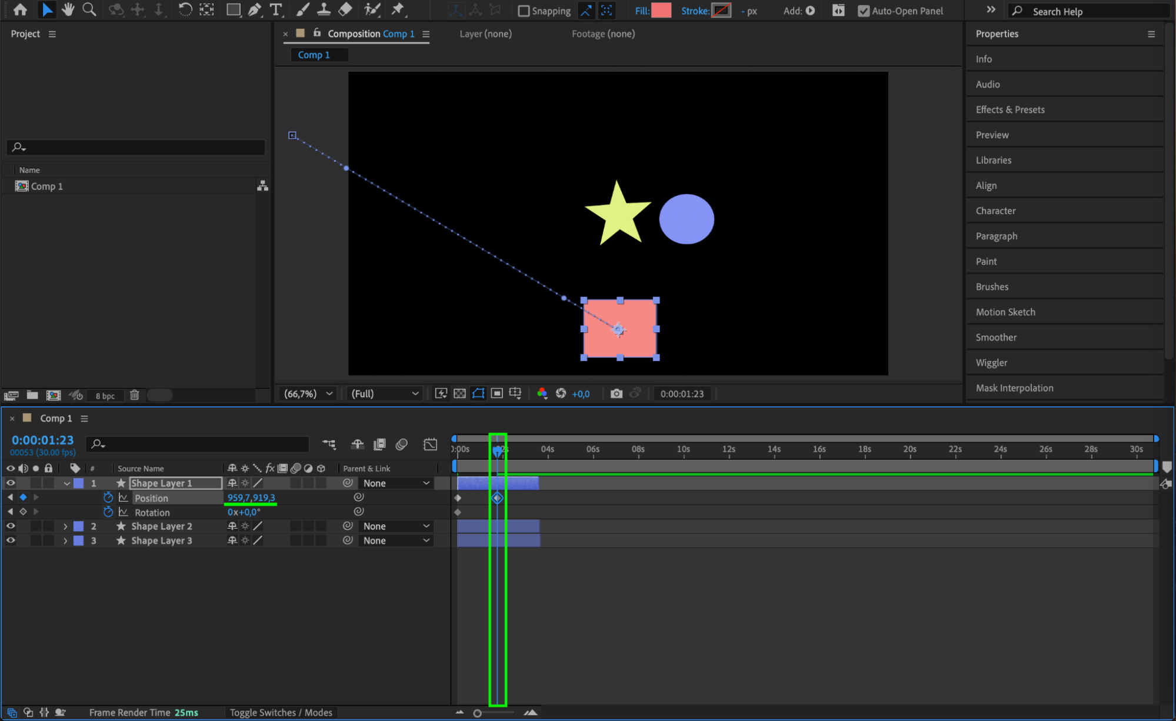The width and height of the screenshot is (1176, 721).
Task: Click the Position value 959,7,919,3
Action: (x=251, y=498)
